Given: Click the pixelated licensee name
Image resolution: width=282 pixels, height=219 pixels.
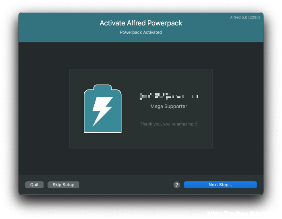Looking at the screenshot, I should [x=169, y=96].
